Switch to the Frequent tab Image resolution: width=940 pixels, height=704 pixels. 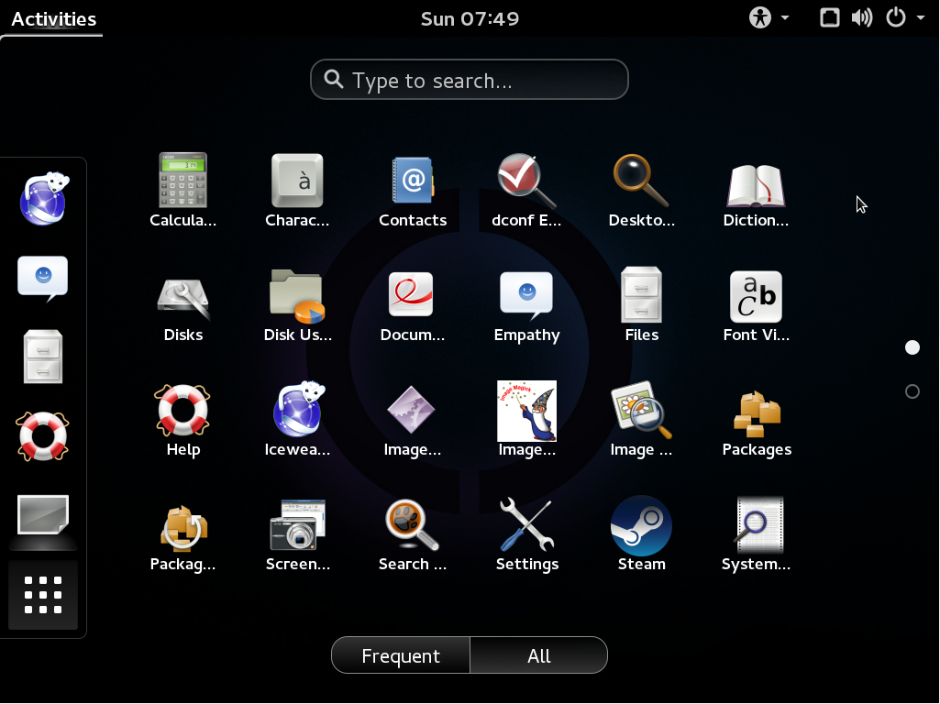coord(401,655)
